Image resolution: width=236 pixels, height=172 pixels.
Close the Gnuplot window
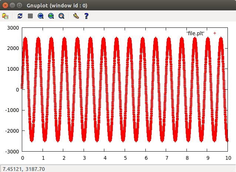point(6,6)
